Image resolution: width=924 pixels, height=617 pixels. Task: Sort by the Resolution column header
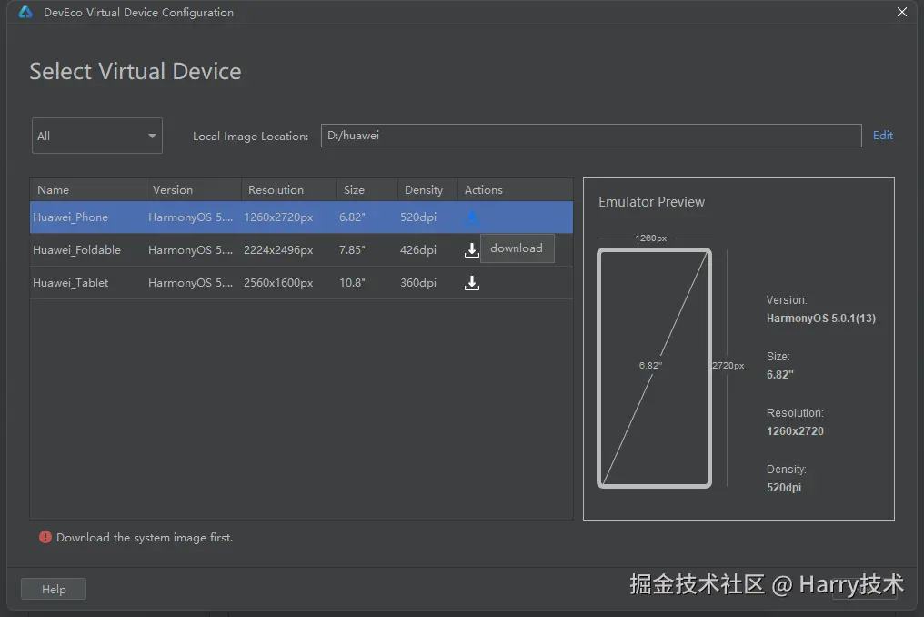click(289, 190)
